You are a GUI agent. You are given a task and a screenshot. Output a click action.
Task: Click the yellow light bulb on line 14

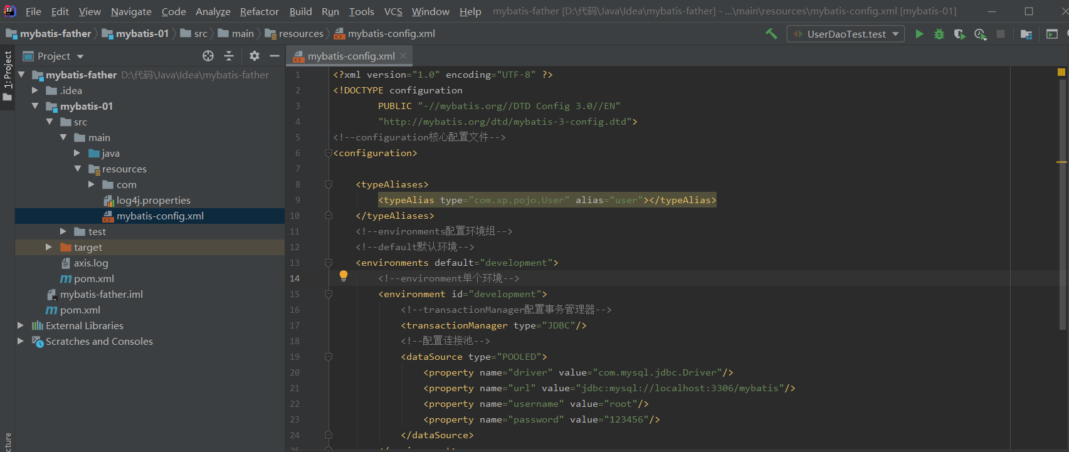point(344,276)
